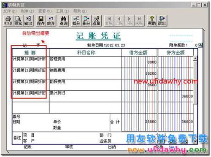Go to last voucher with 末张

tap(139, 21)
